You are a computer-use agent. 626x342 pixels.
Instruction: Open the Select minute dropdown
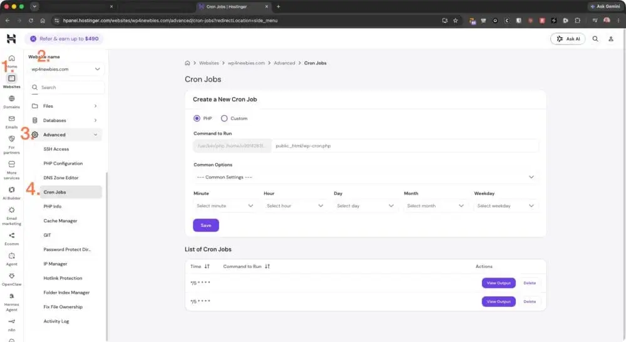(225, 205)
